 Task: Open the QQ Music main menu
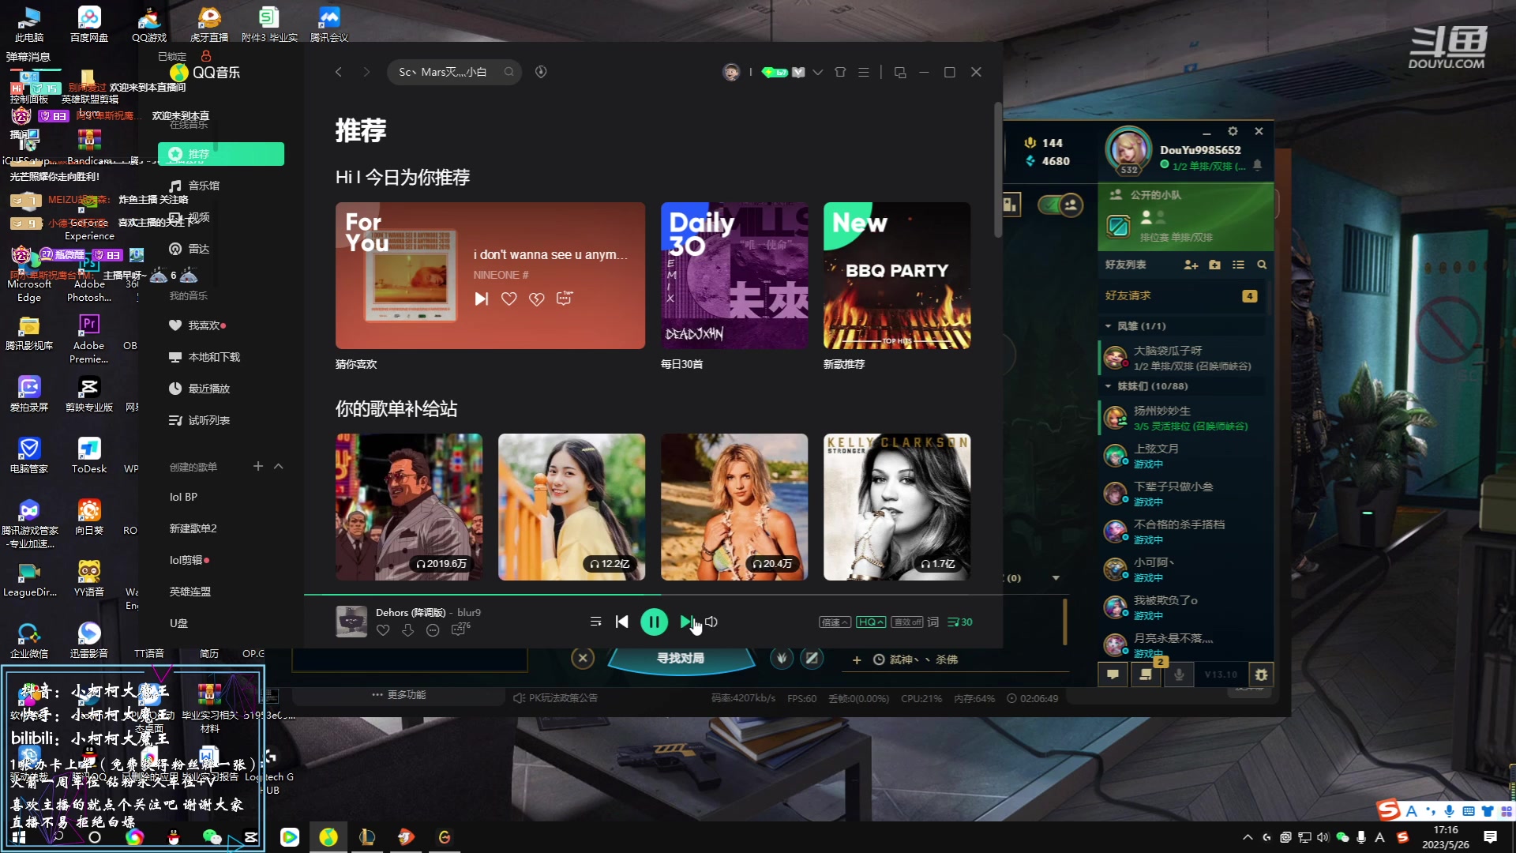pos(864,72)
